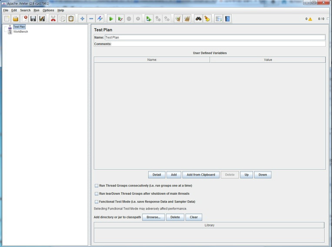Click the classpath Clear button
This screenshot has height=247, width=332.
[194, 217]
